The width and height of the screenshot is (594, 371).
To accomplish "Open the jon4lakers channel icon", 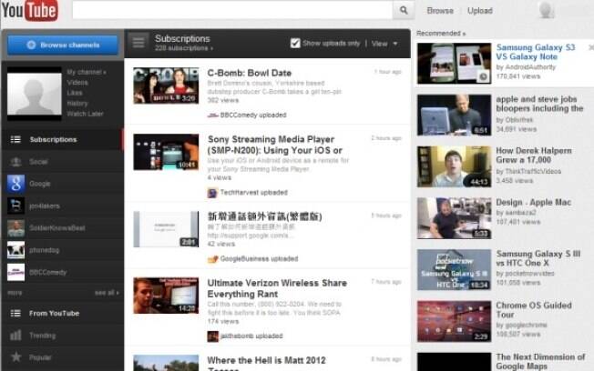I will pyautogui.click(x=15, y=206).
